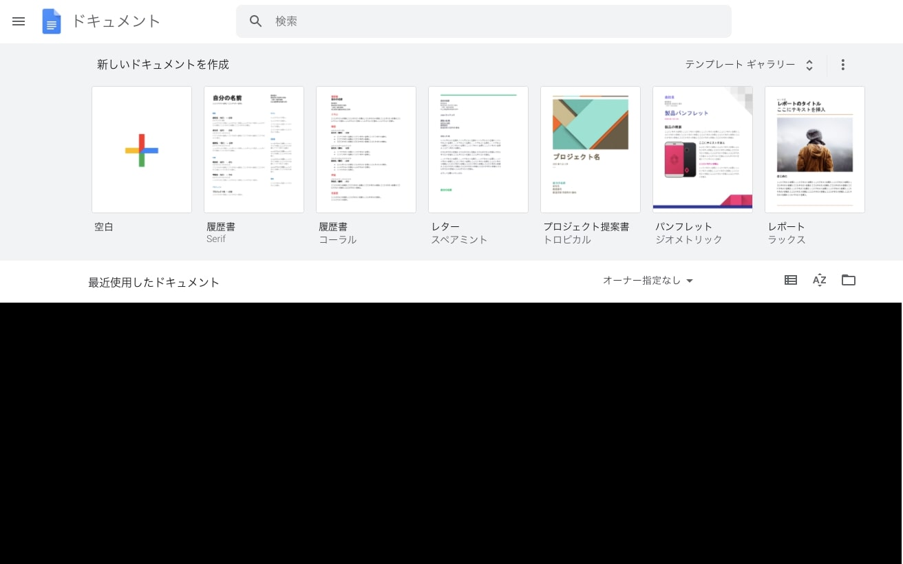This screenshot has width=903, height=564.
Task: Open the main hamburger menu
Action: point(19,21)
